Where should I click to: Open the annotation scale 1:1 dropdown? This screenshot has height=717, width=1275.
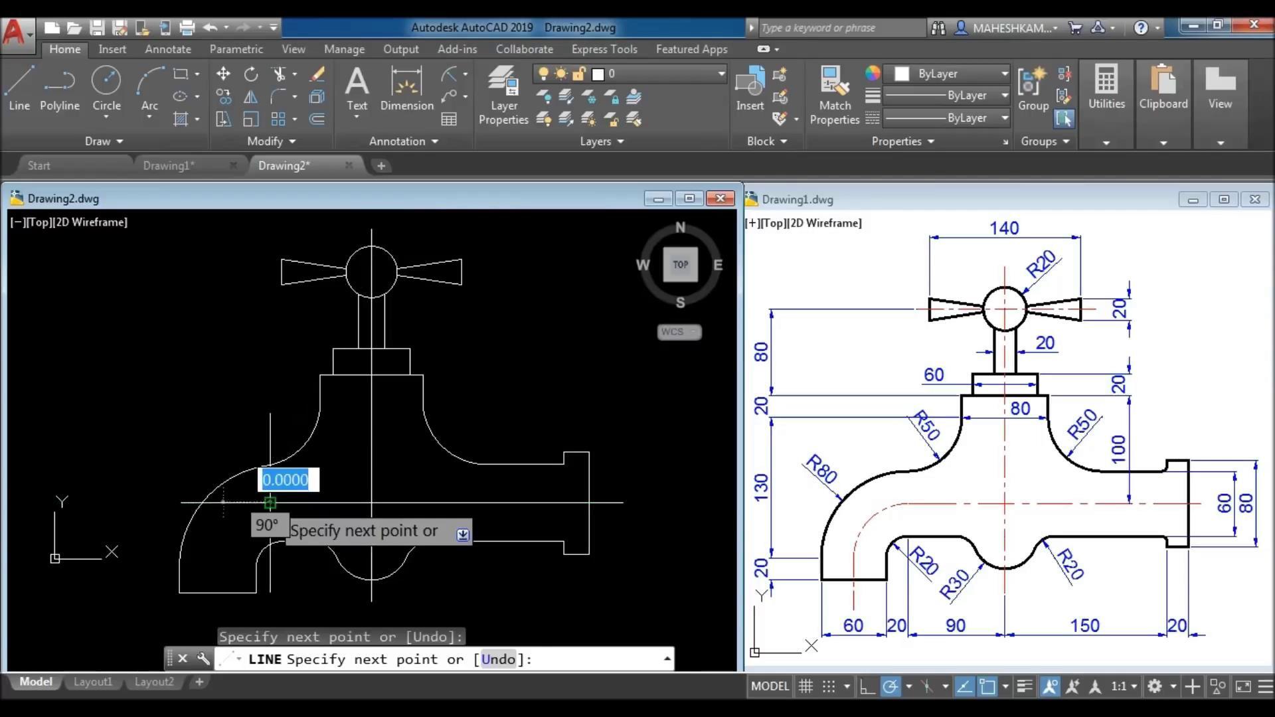(x=1124, y=686)
